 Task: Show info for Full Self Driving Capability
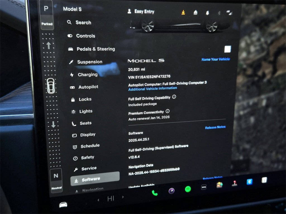[x=174, y=97]
